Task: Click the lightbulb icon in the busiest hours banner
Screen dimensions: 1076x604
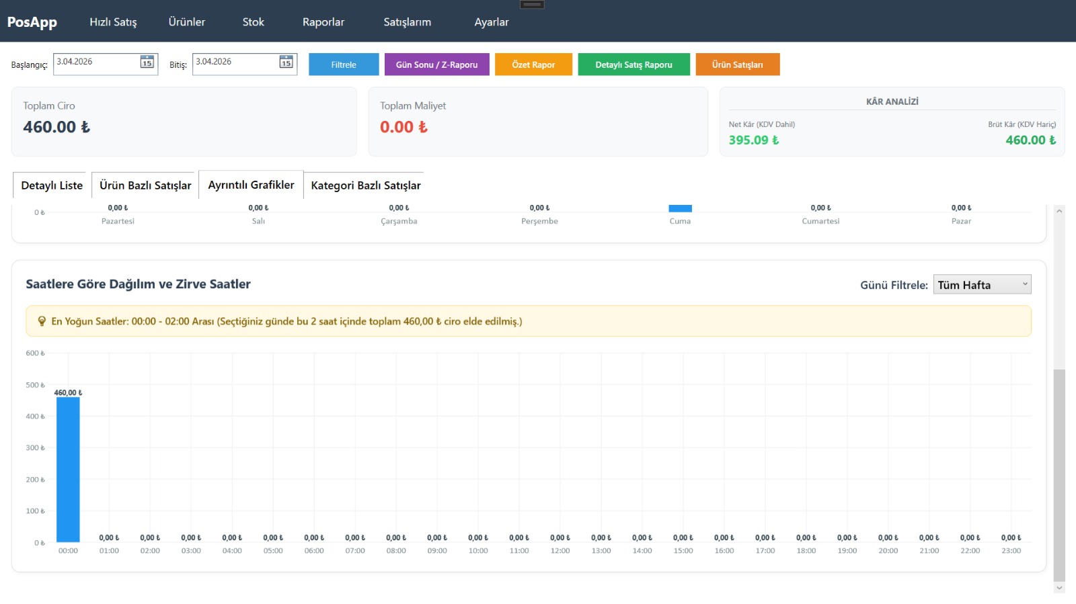Action: click(42, 321)
